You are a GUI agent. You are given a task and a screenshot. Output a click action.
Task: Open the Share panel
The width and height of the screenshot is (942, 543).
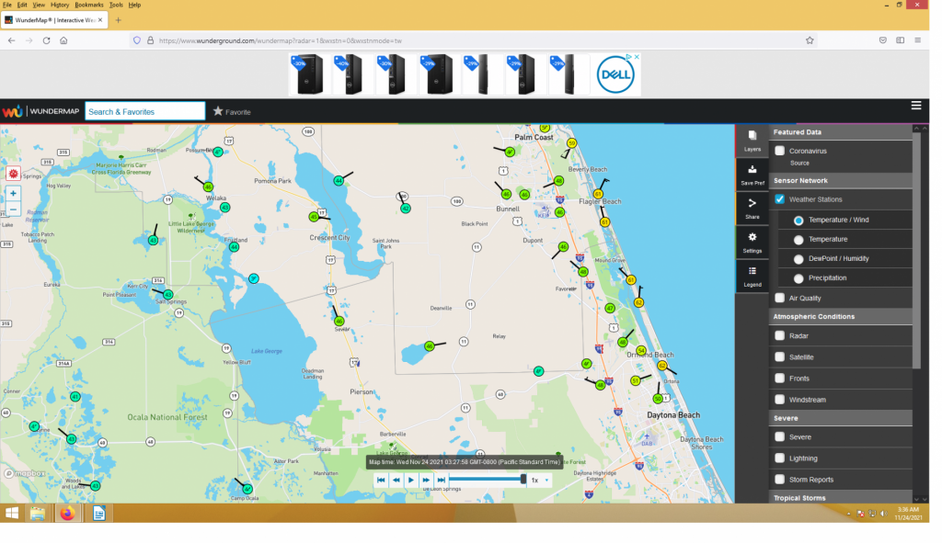[752, 208]
